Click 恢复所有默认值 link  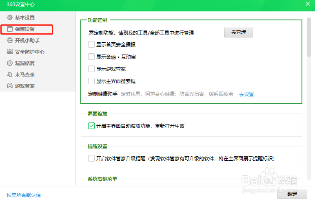click(24, 195)
